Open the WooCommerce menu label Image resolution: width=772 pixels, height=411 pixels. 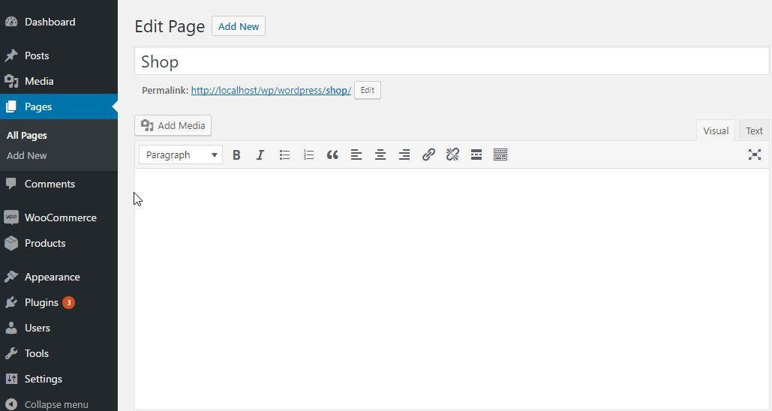[61, 217]
